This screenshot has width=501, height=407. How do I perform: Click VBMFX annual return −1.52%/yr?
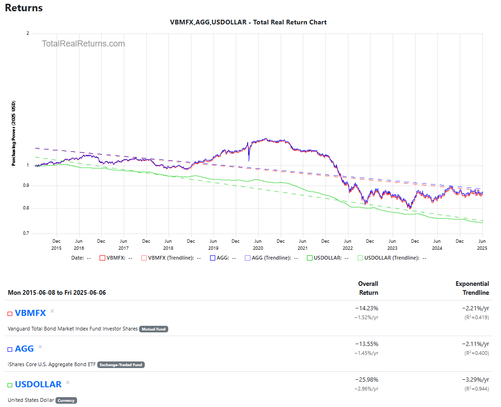click(367, 318)
